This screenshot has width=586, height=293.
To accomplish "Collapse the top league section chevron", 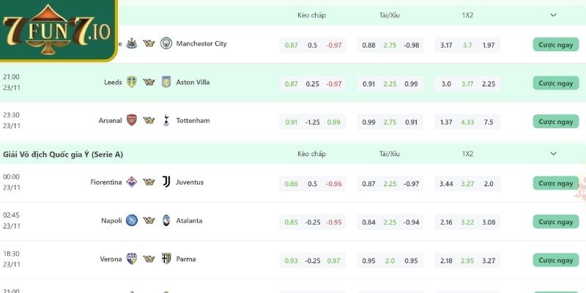I will point(553,15).
